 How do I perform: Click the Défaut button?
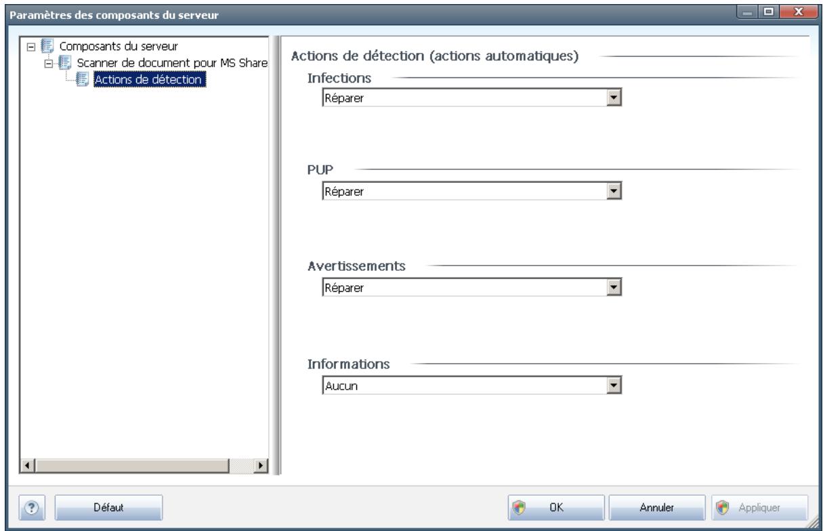tap(108, 506)
